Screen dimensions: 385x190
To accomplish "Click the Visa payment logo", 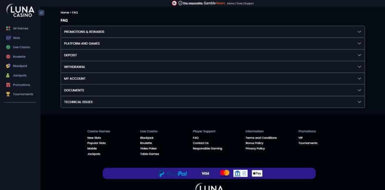I will 205,173.
